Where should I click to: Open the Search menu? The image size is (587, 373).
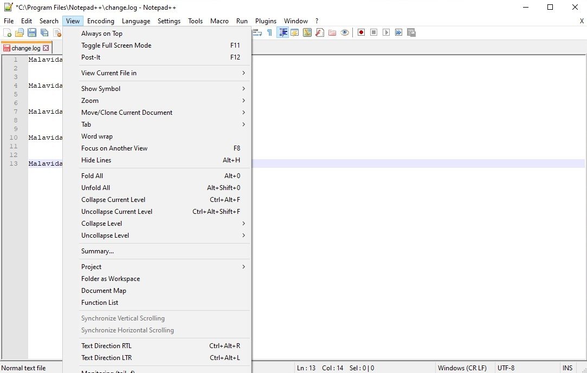(x=49, y=21)
